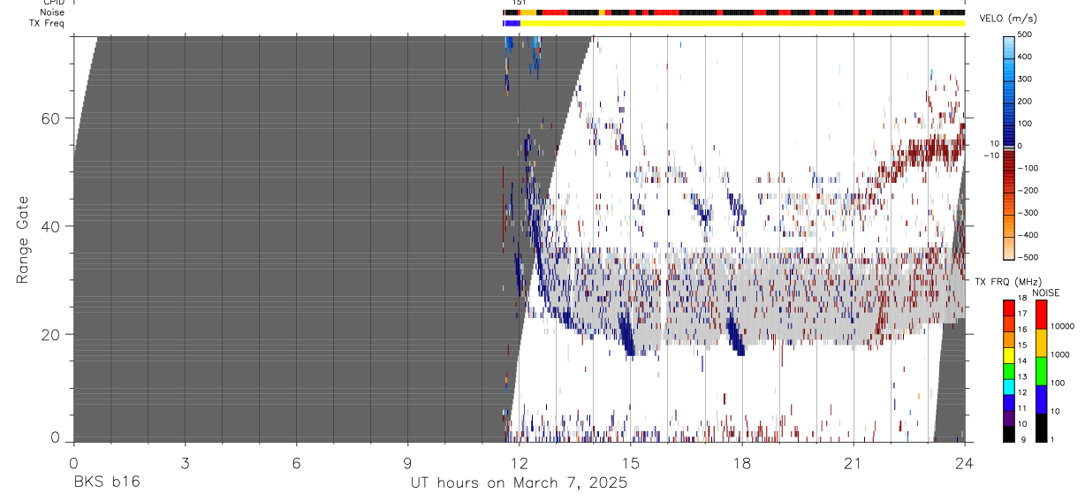Viewport: 1085px width, 501px height.
Task: Click the '24' tick label on UT hours axis
Action: (x=965, y=463)
